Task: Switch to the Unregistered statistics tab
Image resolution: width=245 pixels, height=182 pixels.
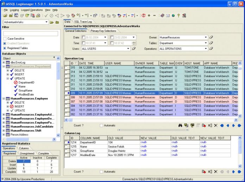Action: pos(27,153)
